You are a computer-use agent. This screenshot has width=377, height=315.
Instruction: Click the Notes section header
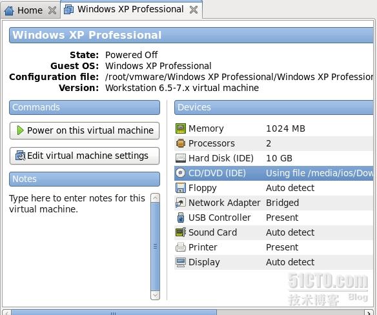[85, 179]
